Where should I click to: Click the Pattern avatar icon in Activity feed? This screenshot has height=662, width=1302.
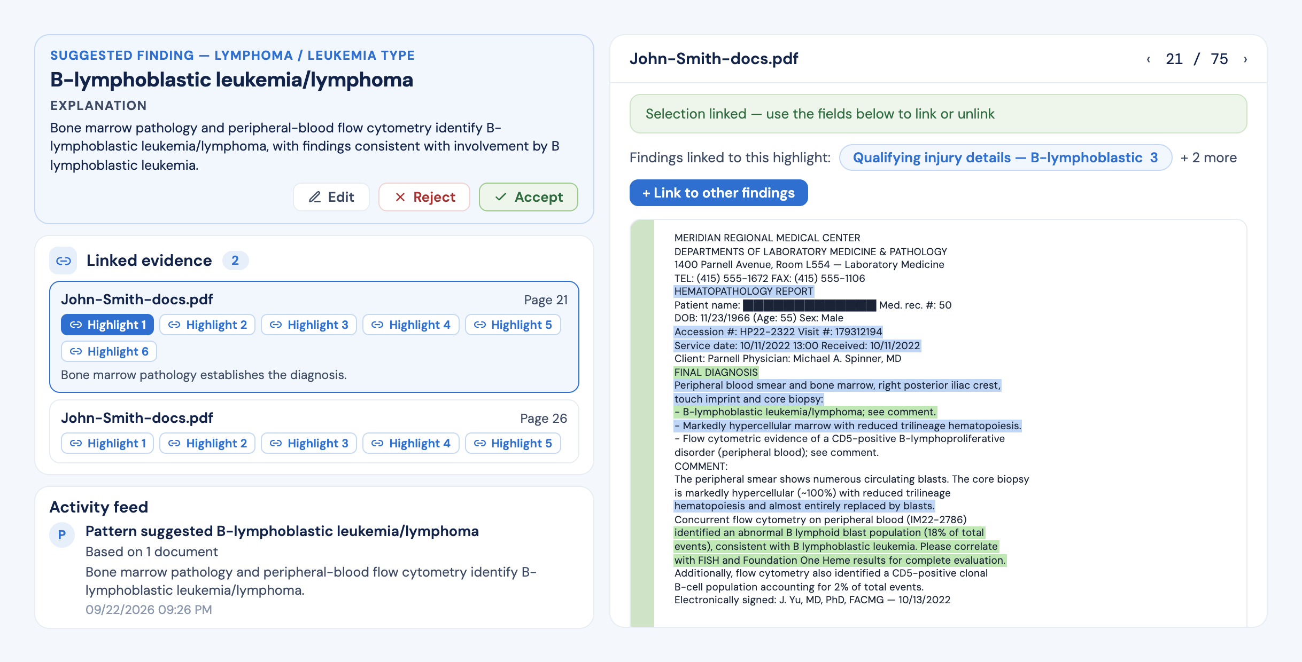coord(62,534)
